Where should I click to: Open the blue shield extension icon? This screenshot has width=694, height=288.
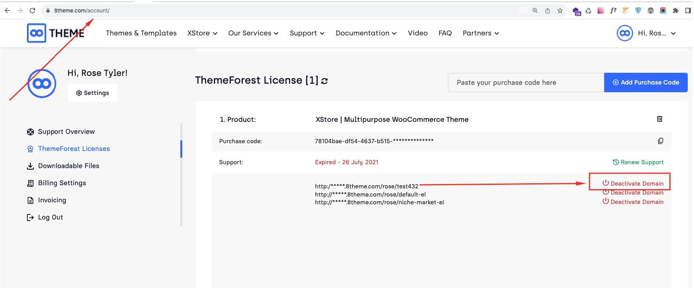(x=638, y=11)
